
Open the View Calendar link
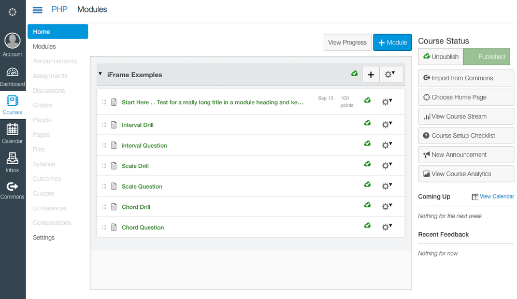point(496,196)
